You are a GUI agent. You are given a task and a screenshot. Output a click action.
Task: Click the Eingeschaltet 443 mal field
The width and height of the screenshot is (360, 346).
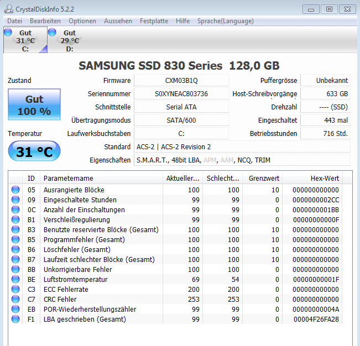(x=326, y=120)
